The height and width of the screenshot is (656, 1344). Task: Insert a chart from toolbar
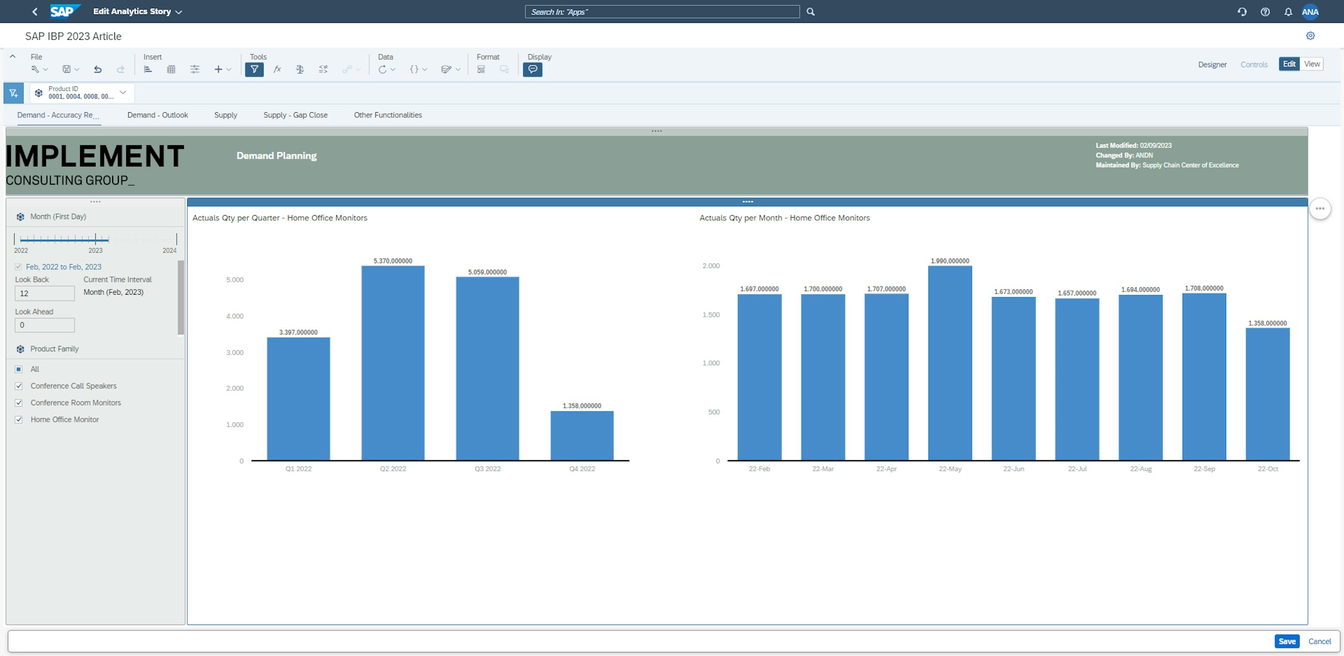coord(148,69)
